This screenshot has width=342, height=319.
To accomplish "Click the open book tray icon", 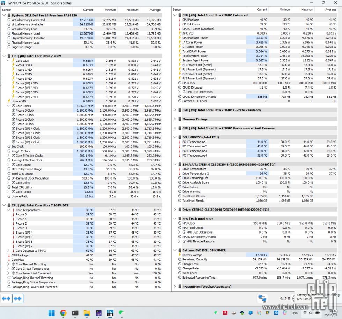I will pyautogui.click(x=233, y=313).
